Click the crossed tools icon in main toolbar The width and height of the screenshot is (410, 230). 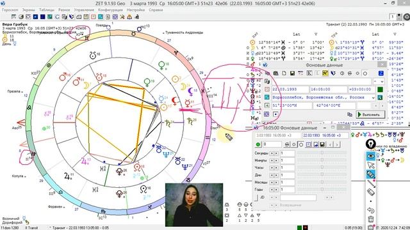pyautogui.click(x=122, y=17)
